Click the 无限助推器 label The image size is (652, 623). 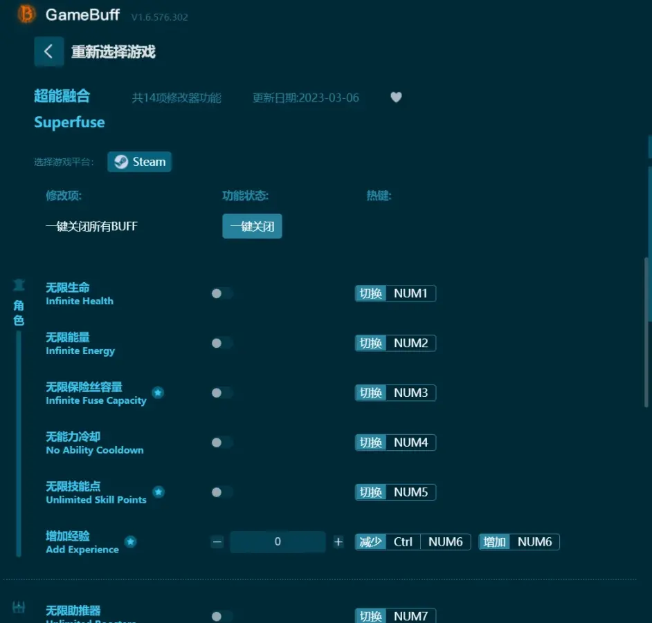click(73, 611)
